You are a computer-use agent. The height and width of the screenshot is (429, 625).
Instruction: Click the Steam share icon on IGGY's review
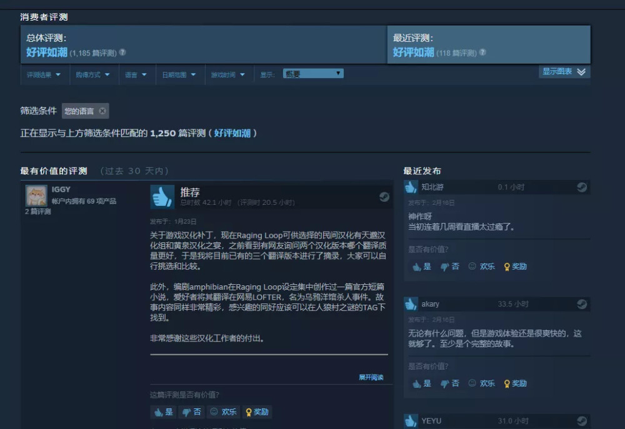(384, 197)
